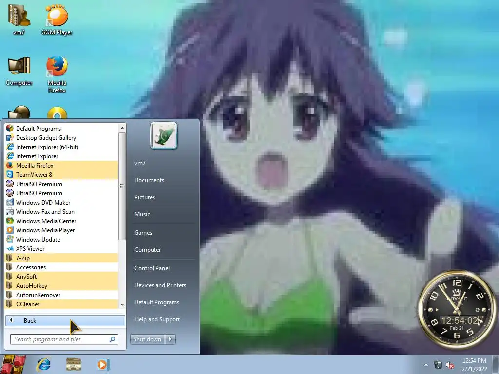This screenshot has height=374, width=499.
Task: Open Computer from Start menu right pane
Action: pos(148,250)
